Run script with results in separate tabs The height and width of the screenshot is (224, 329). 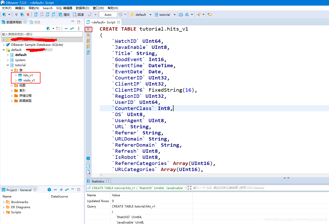pyautogui.click(x=88, y=47)
